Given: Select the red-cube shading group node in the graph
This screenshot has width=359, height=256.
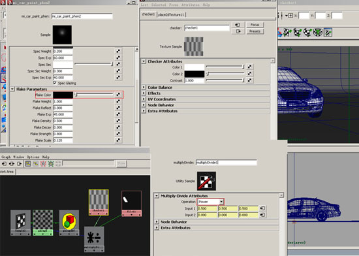Looking at the screenshot, I should [x=69, y=223].
